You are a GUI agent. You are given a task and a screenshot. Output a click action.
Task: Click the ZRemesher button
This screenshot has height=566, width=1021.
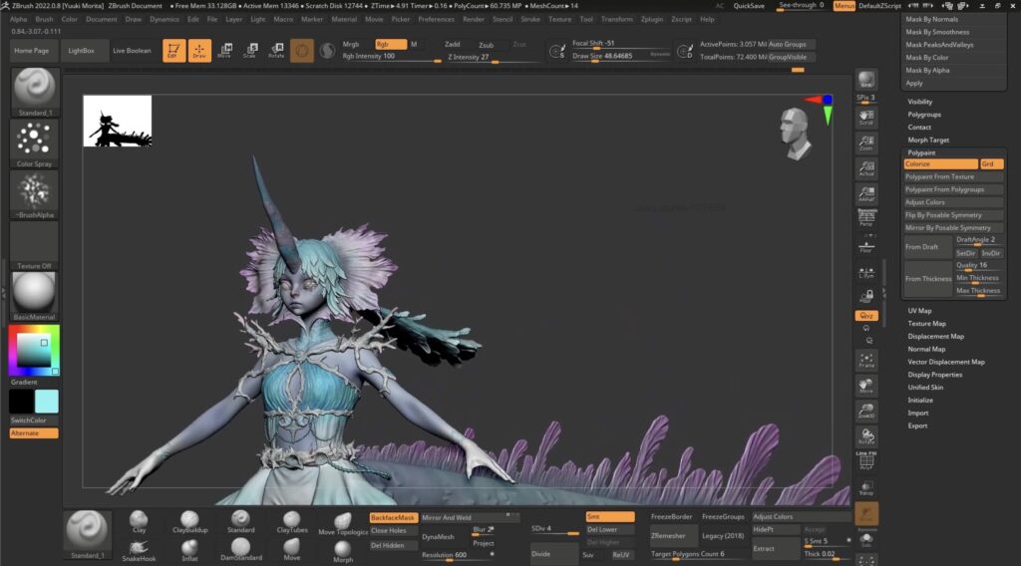click(668, 536)
